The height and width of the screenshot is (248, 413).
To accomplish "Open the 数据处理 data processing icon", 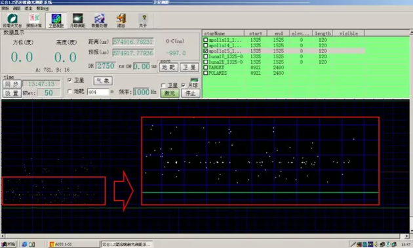I will pyautogui.click(x=99, y=20).
